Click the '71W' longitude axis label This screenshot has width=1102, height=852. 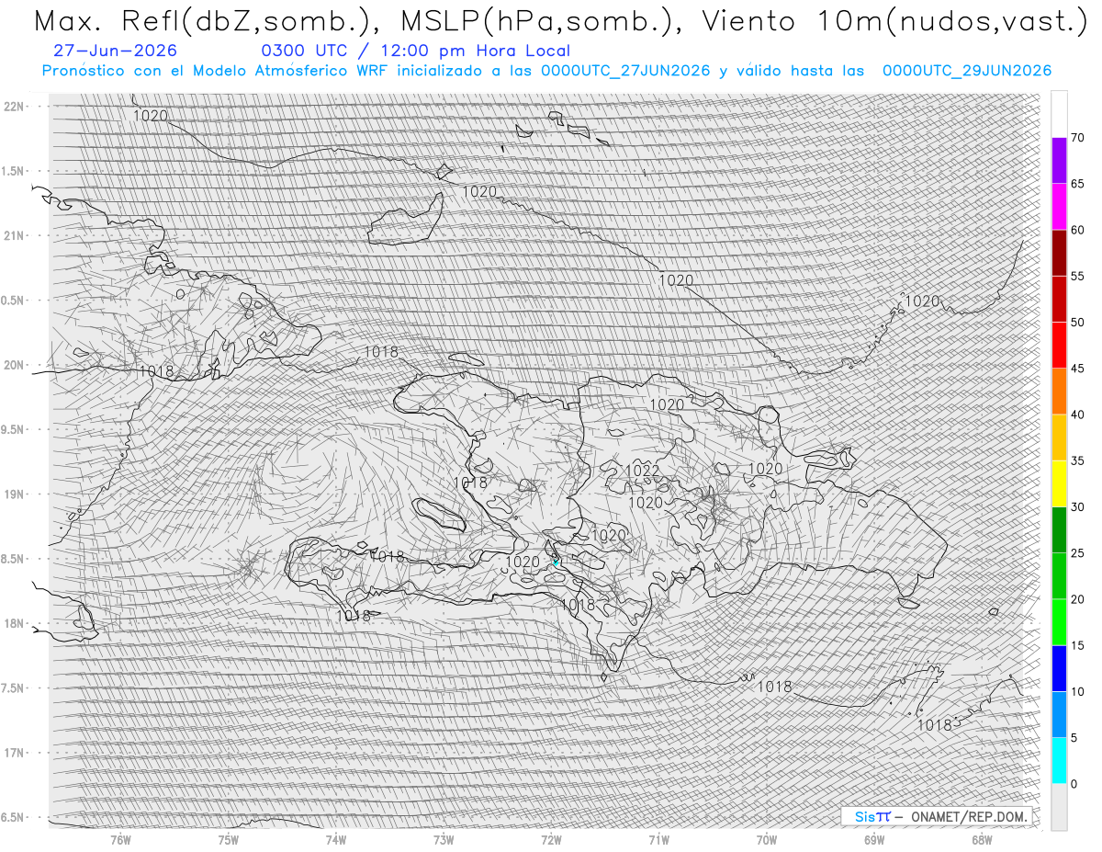tap(658, 840)
